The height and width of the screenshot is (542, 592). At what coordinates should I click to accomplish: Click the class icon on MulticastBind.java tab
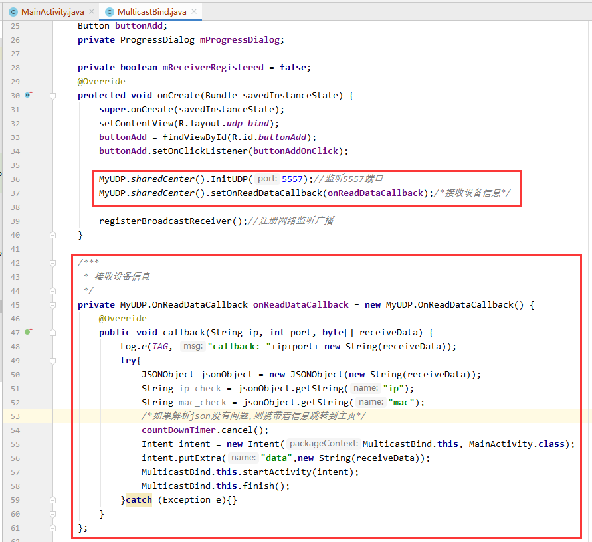pos(109,12)
